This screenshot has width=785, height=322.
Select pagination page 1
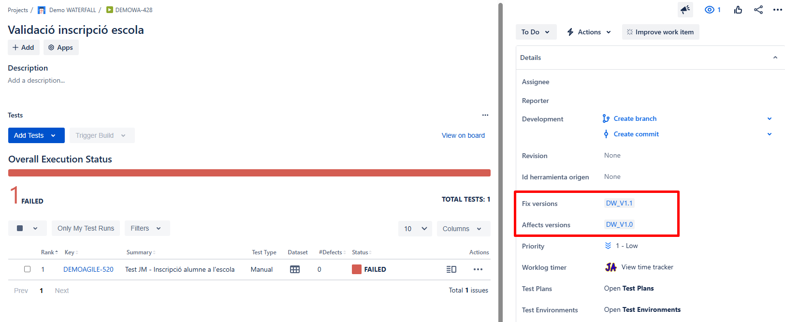(42, 291)
